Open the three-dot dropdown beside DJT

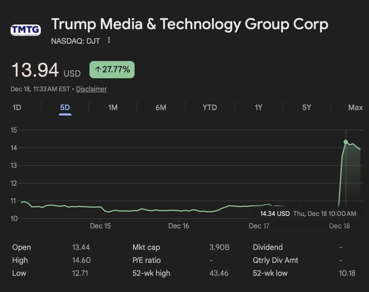pyautogui.click(x=109, y=40)
